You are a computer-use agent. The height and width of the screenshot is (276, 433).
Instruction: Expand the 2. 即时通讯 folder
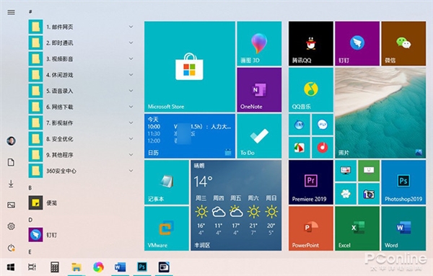tap(82, 43)
